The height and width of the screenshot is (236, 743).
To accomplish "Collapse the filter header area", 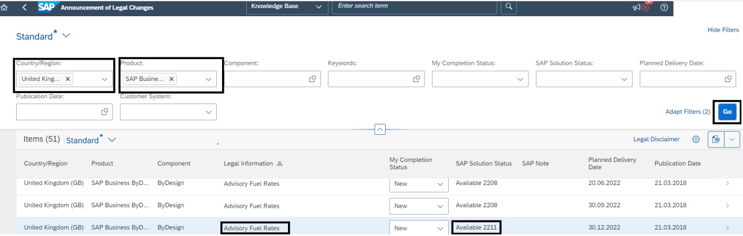I will pyautogui.click(x=380, y=128).
